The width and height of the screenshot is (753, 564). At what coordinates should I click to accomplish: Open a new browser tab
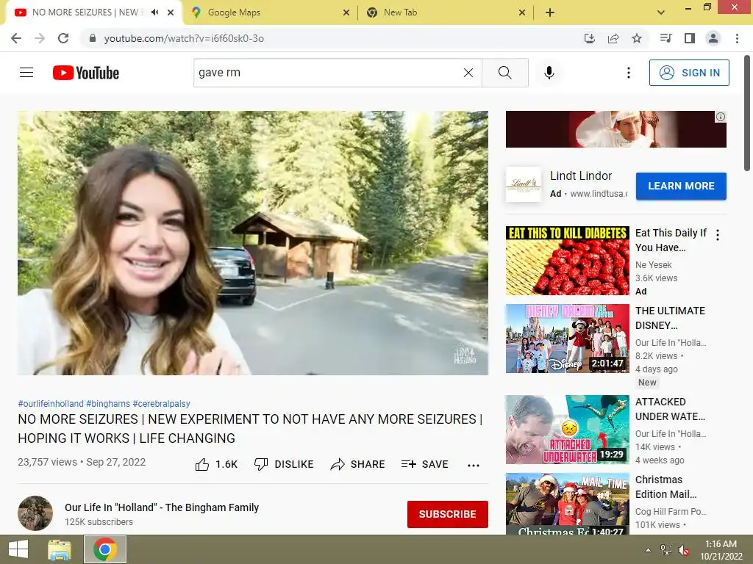pos(550,12)
